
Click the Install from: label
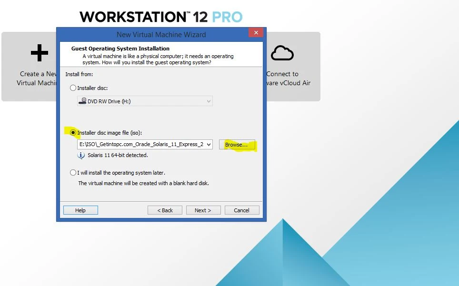click(x=79, y=74)
